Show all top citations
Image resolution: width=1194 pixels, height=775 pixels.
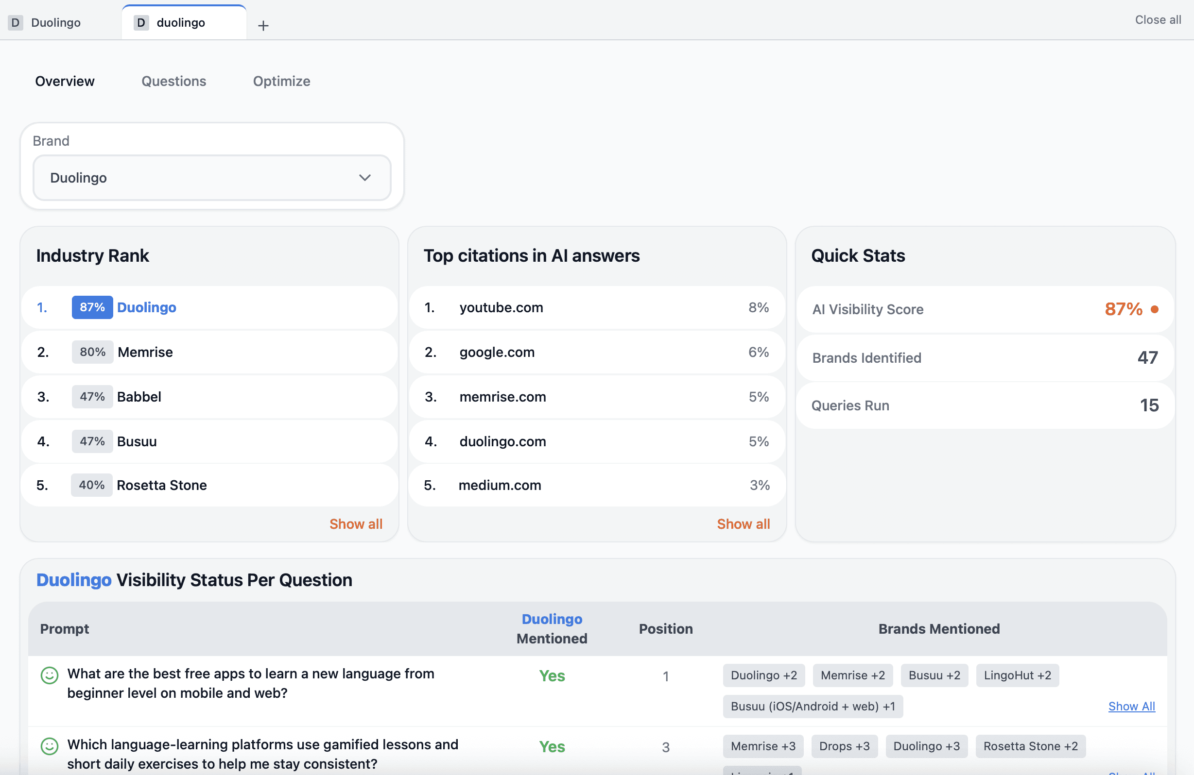[x=743, y=524]
